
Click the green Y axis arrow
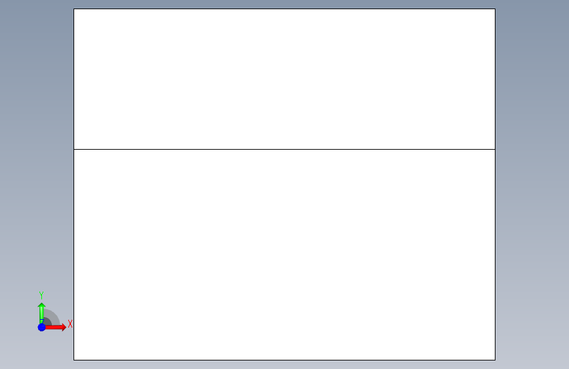(41, 312)
